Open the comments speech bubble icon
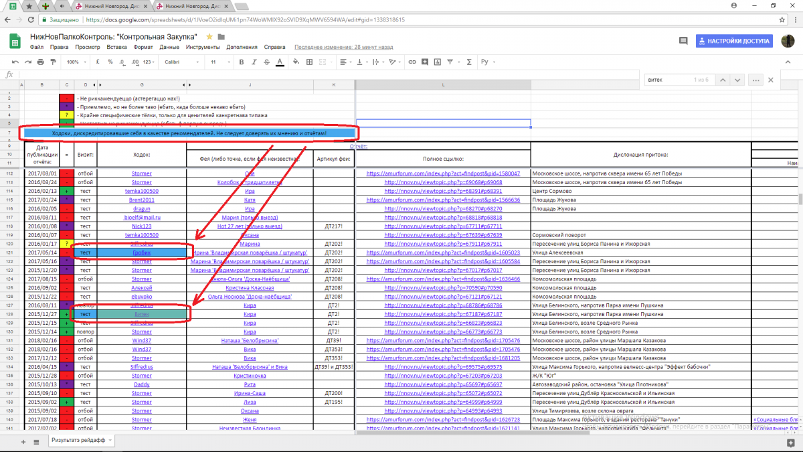 [x=683, y=41]
